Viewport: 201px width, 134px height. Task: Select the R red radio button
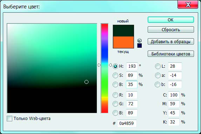tap(115, 95)
